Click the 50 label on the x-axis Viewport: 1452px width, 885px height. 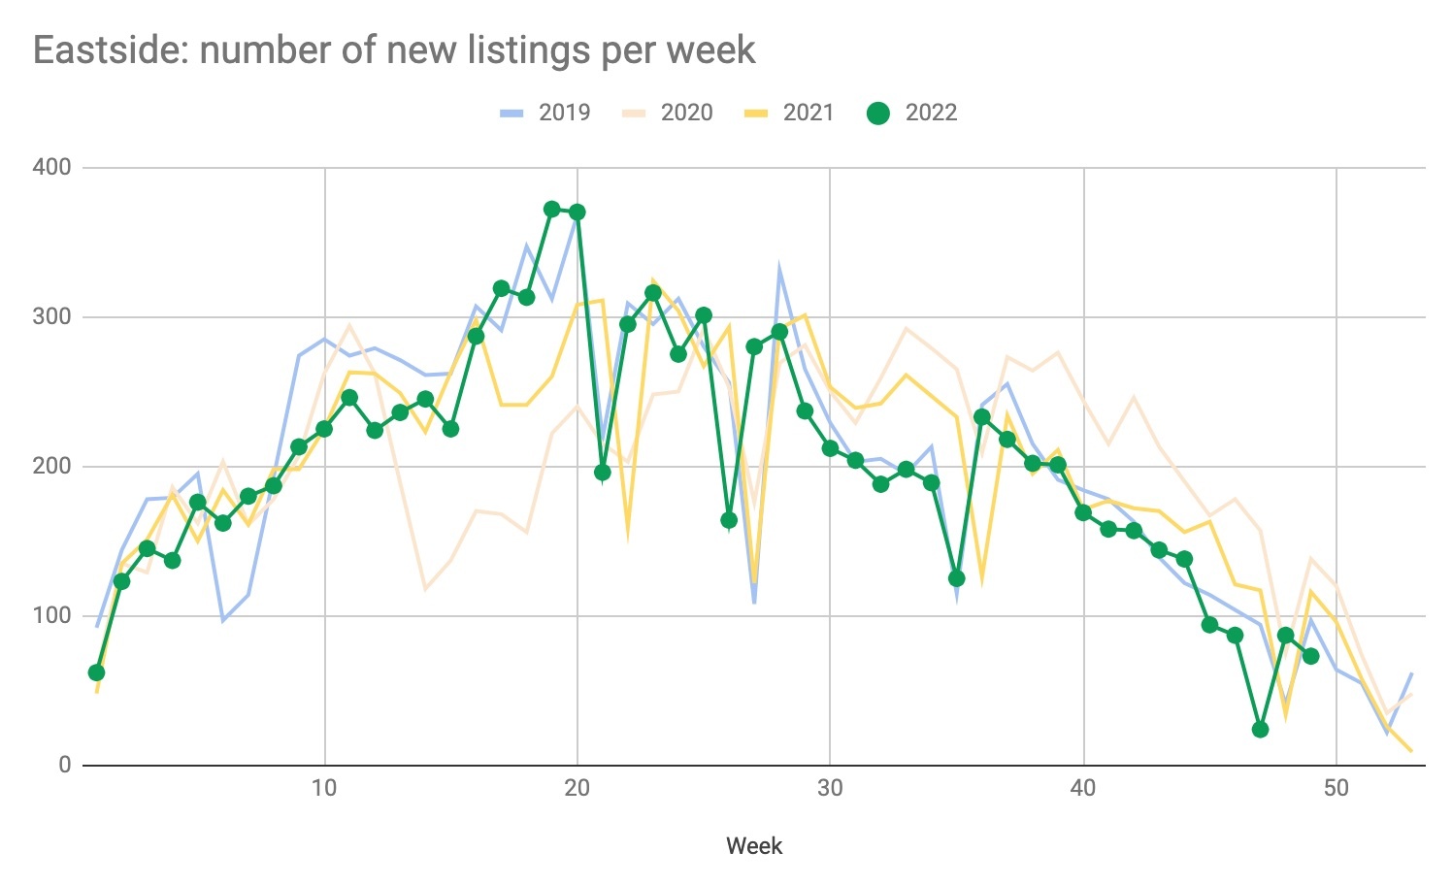1336,788
